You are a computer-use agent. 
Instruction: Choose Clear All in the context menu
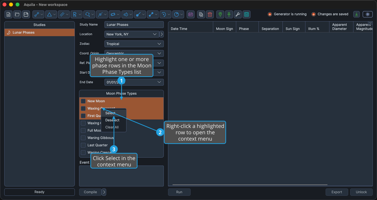click(x=114, y=127)
